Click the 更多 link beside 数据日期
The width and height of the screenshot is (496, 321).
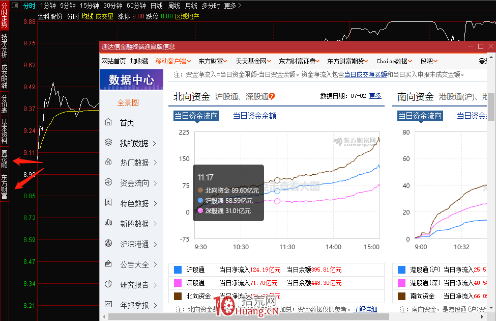tap(375, 96)
